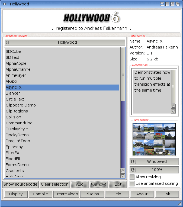183x207 pixels.
Task: Open the Hollywood script category dropdown
Action: (65, 42)
